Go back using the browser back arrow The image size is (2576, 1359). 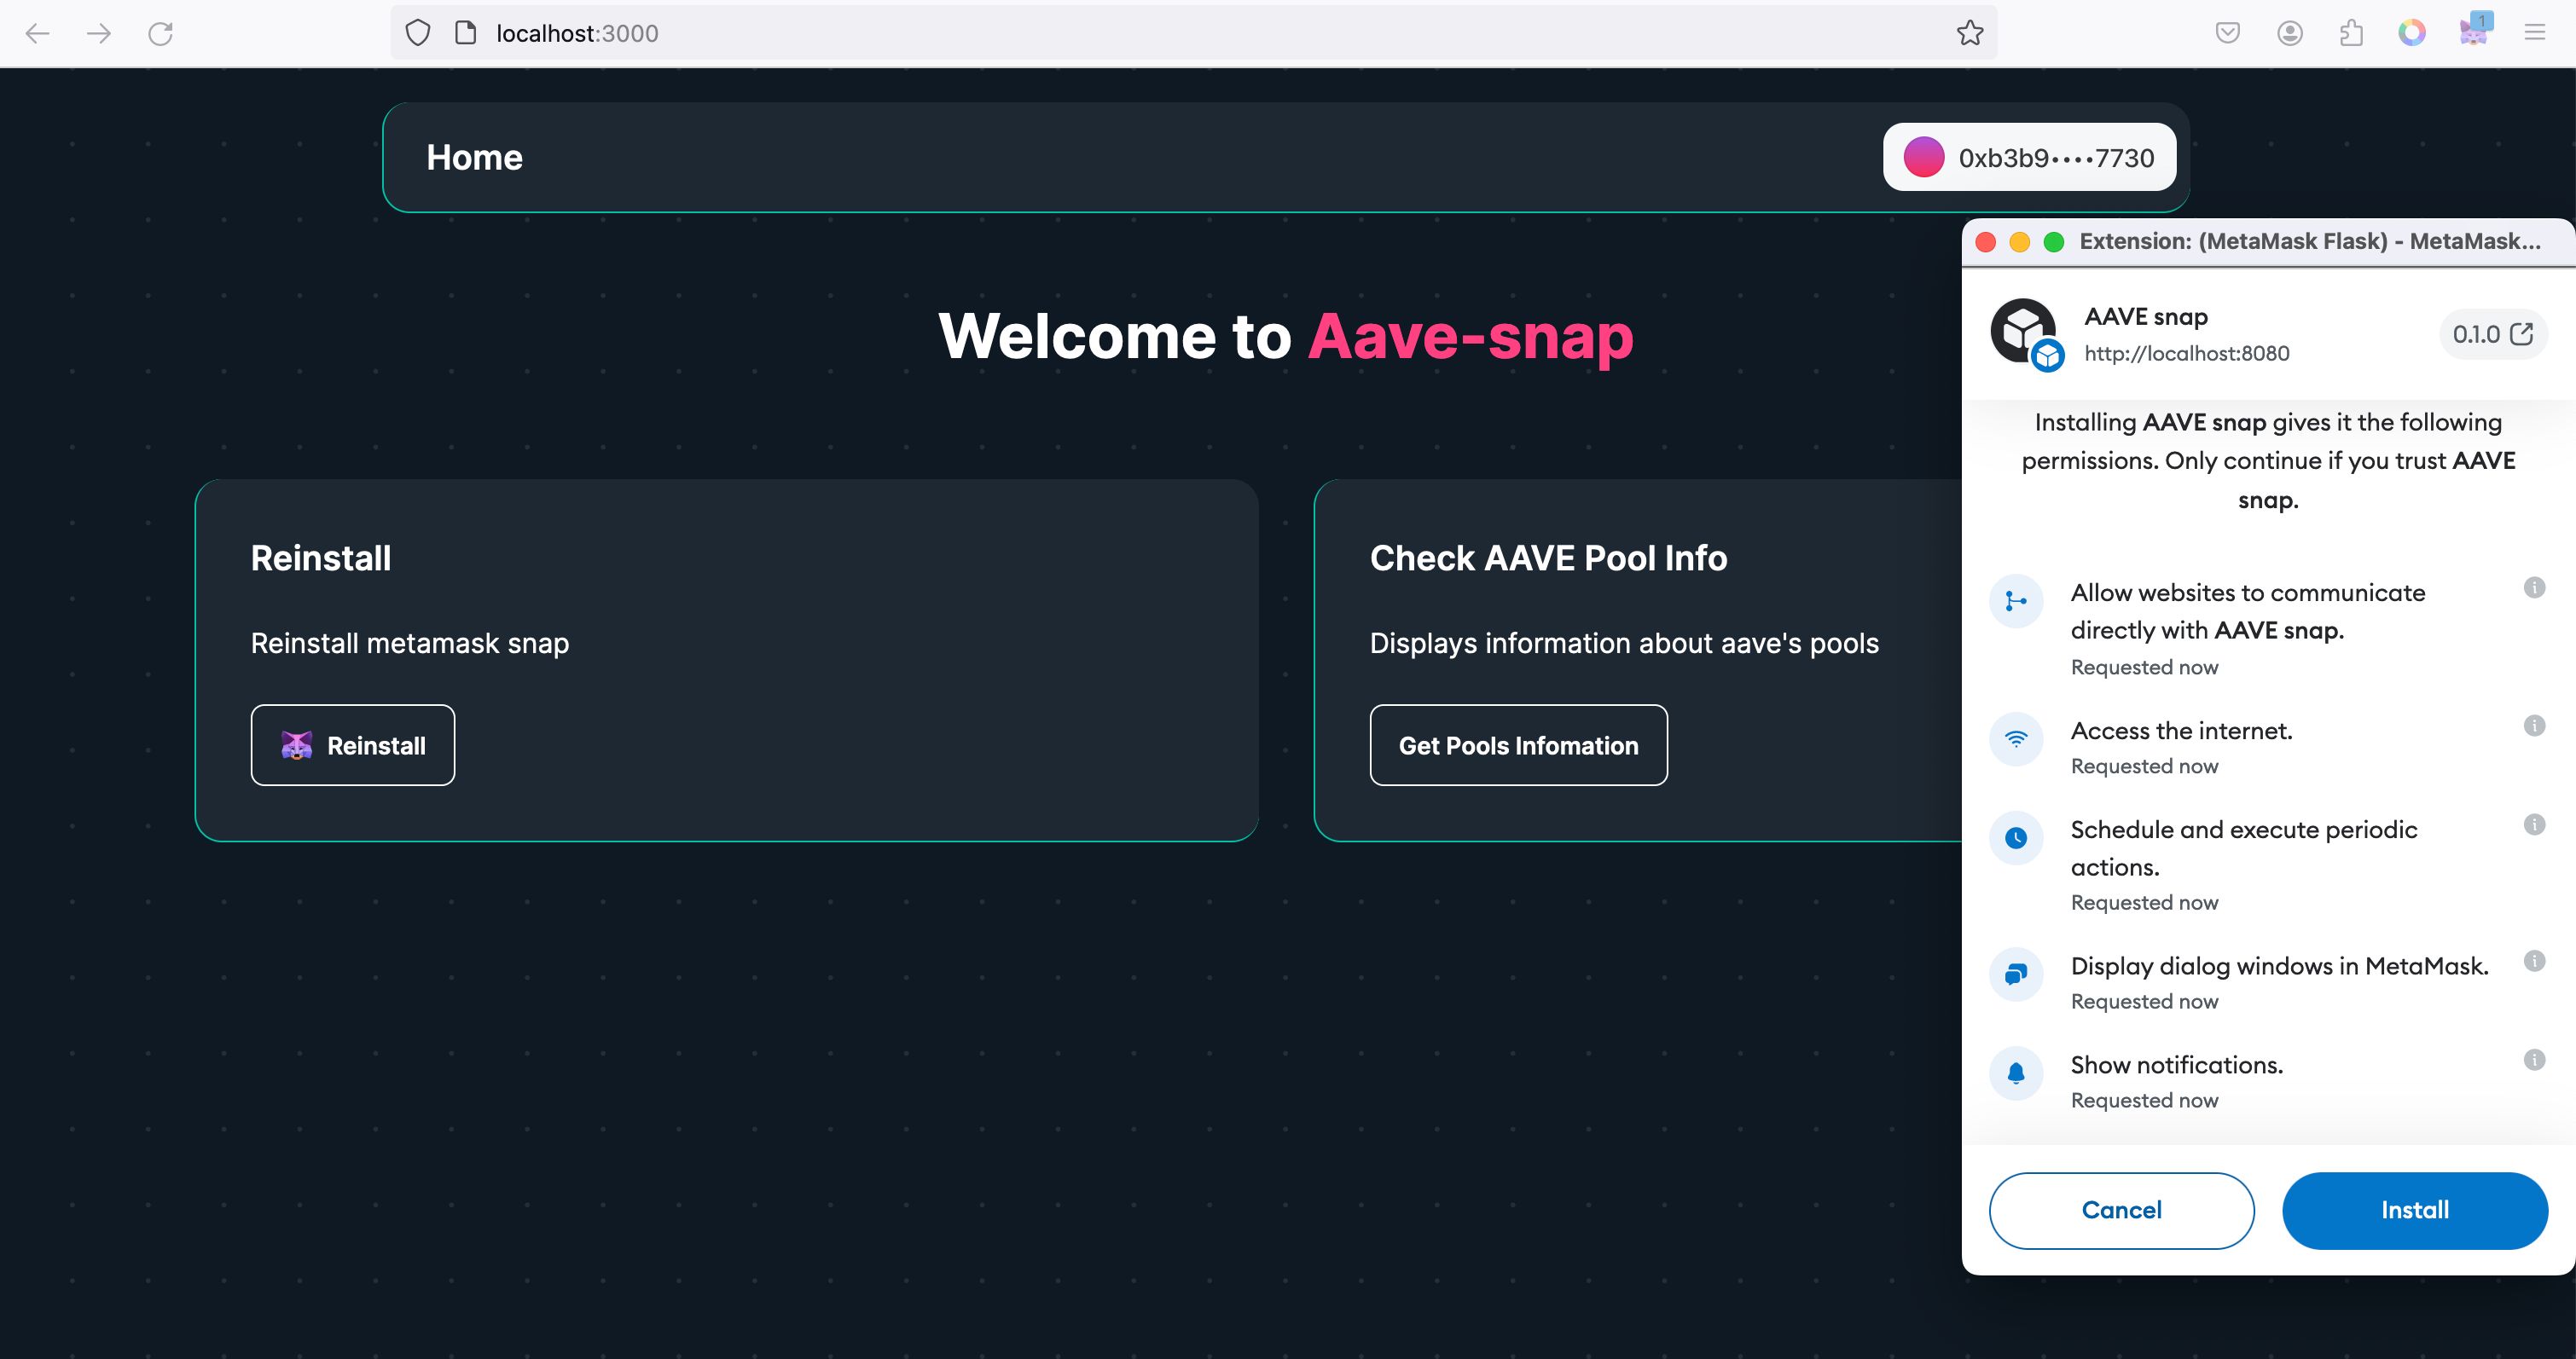tap(37, 33)
